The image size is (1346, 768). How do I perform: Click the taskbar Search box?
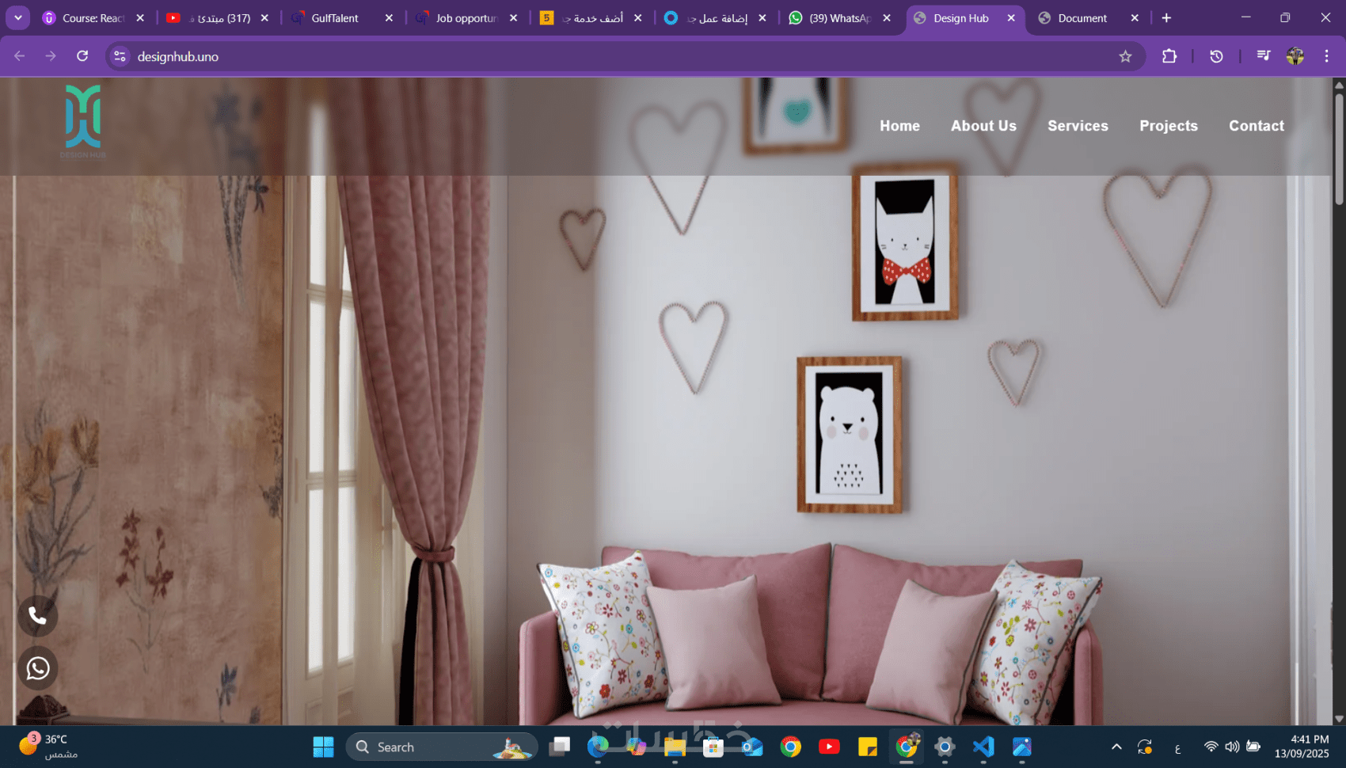coord(442,747)
